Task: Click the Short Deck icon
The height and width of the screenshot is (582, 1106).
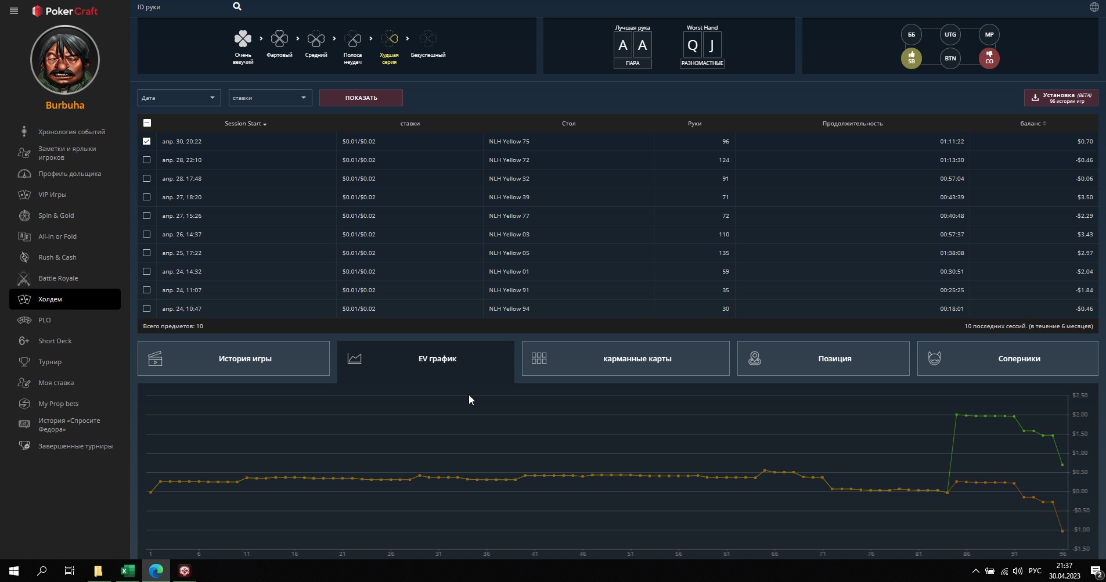Action: pyautogui.click(x=24, y=341)
